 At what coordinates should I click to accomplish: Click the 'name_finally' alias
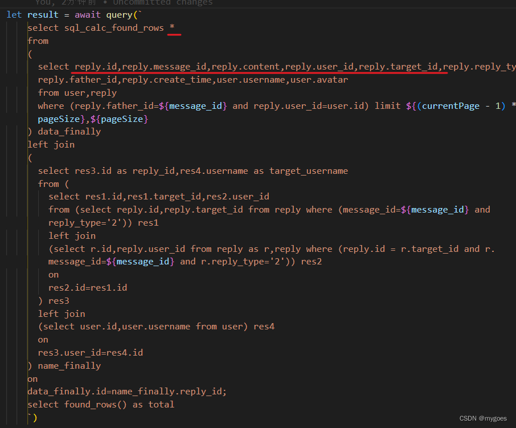coord(69,365)
